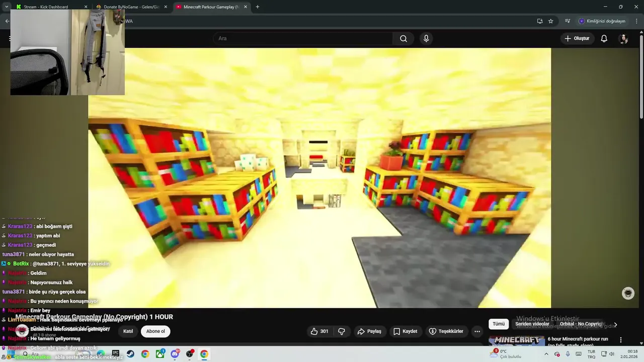
Task: Click the Minecraft video player area
Action: pos(319,177)
